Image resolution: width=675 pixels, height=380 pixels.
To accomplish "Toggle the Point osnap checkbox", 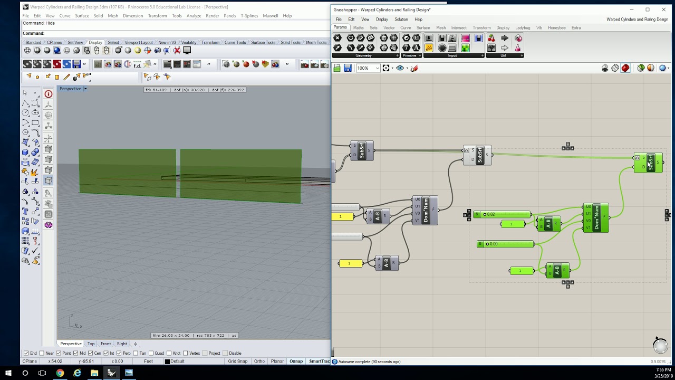I will [x=59, y=353].
